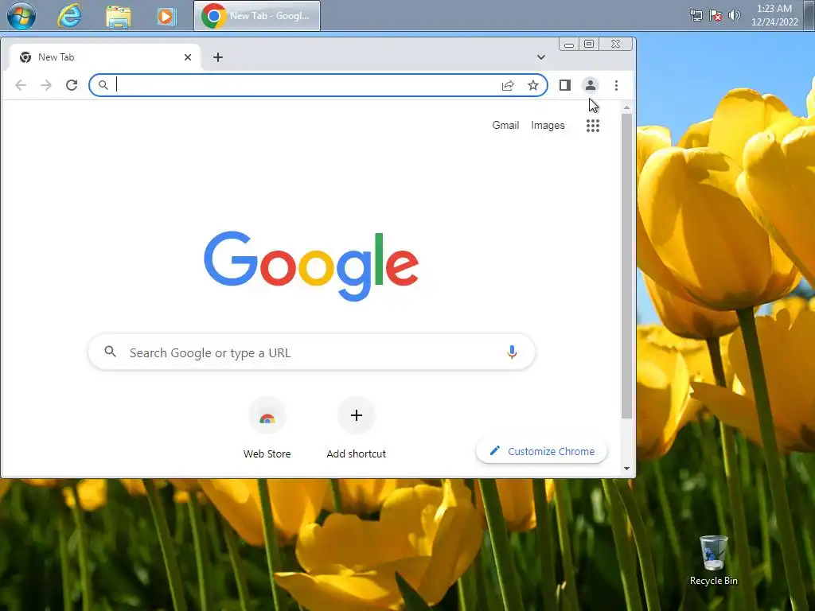Click Customize Chrome button
The image size is (815, 611).
[541, 452]
